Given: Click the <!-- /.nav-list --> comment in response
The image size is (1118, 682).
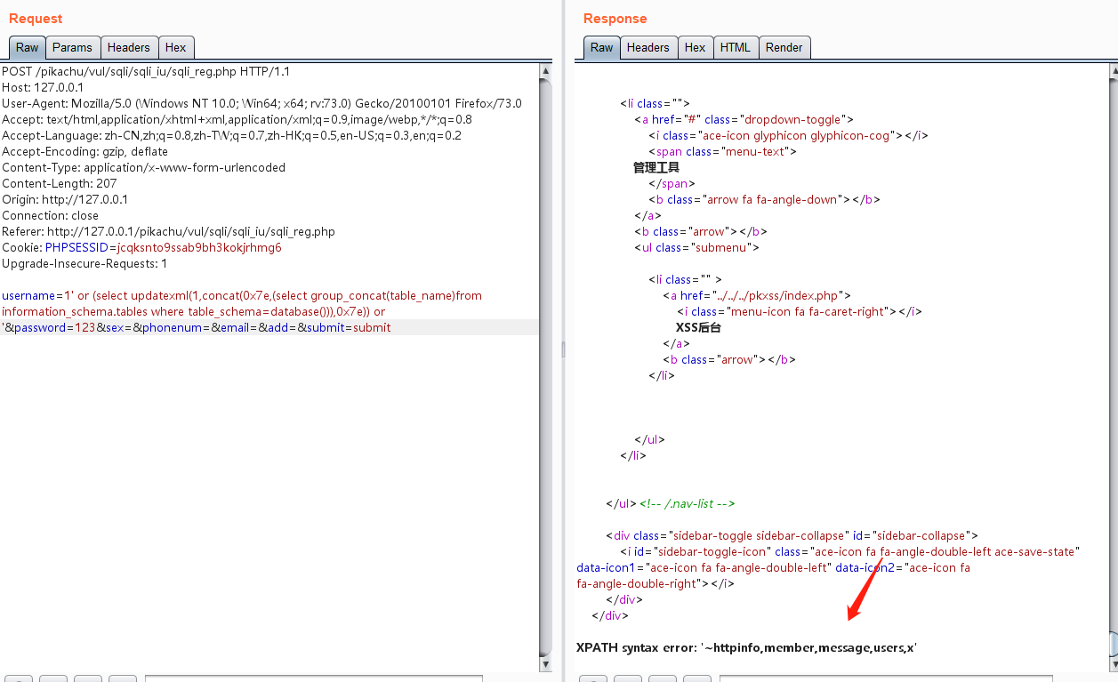Looking at the screenshot, I should click(x=688, y=503).
